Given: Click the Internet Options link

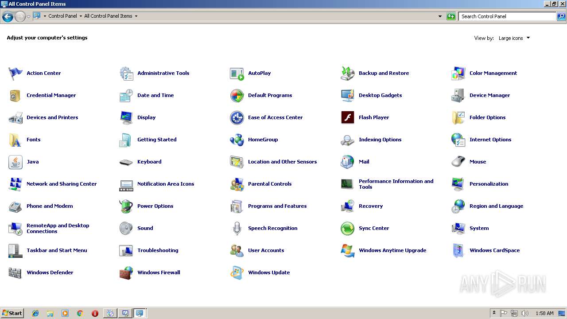Looking at the screenshot, I should [x=490, y=140].
